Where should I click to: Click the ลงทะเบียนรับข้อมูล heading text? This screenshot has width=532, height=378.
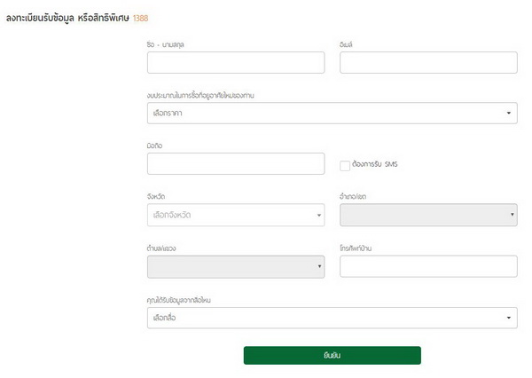(x=66, y=18)
